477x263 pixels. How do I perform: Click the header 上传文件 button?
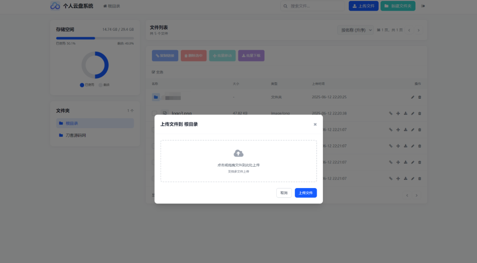363,6
